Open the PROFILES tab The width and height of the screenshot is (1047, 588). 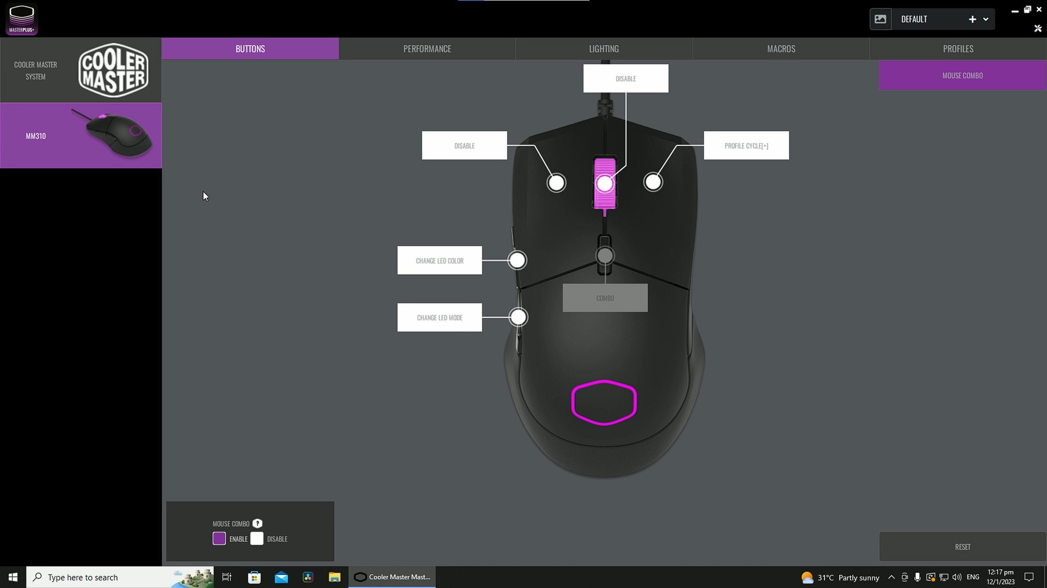click(959, 48)
